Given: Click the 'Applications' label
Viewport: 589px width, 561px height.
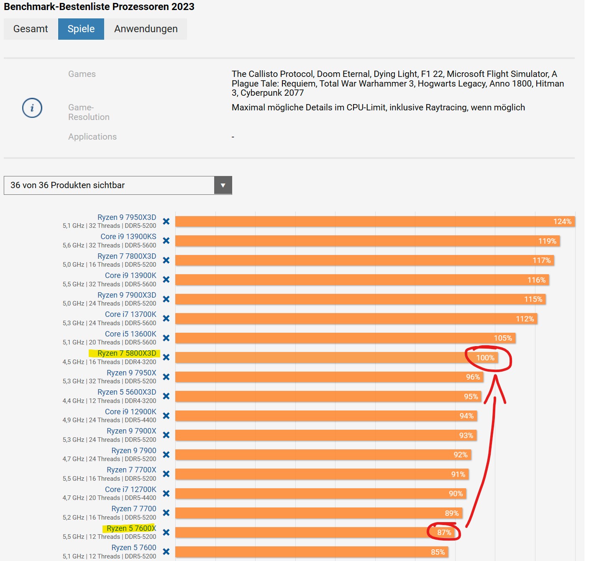Looking at the screenshot, I should (x=92, y=137).
